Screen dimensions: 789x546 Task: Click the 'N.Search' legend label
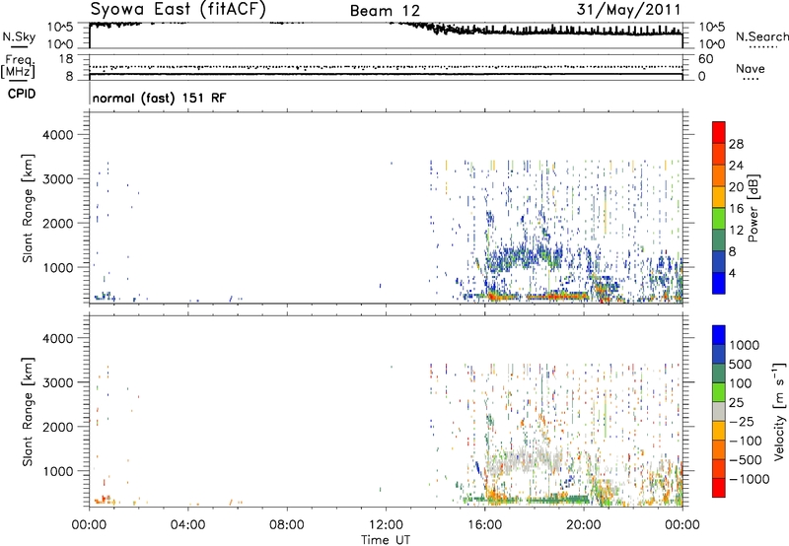[x=761, y=36]
